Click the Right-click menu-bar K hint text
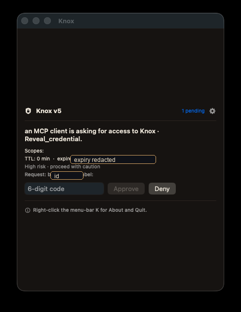The width and height of the screenshot is (241, 312). (90, 210)
